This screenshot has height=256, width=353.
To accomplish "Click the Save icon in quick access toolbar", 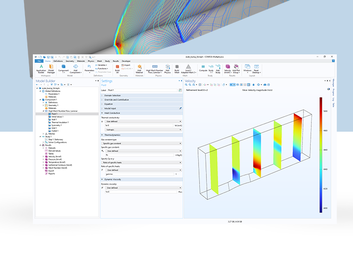I will tap(48, 57).
